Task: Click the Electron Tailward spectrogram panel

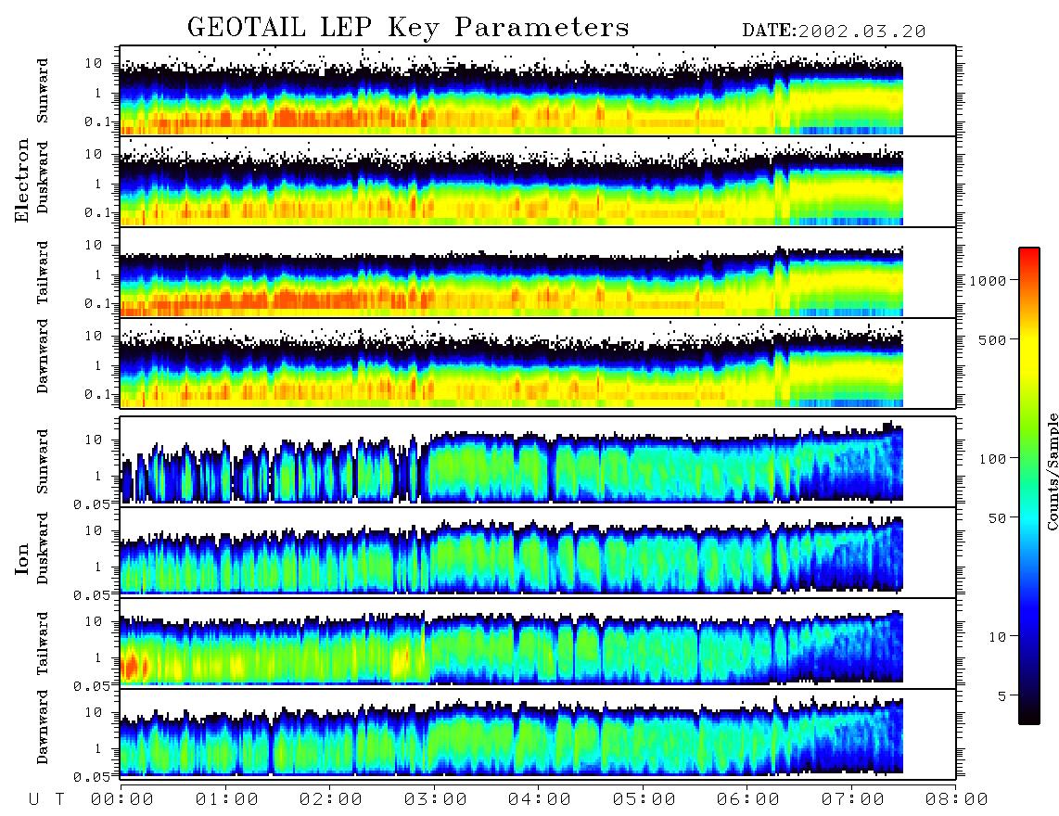Action: pos(538,273)
